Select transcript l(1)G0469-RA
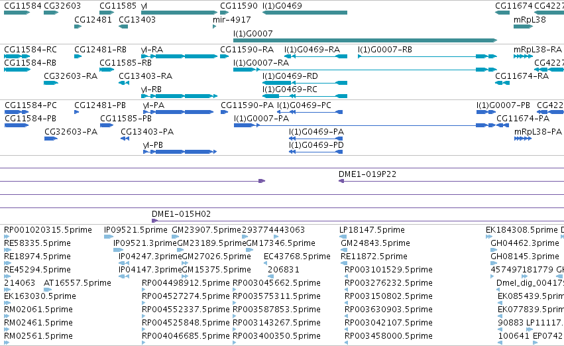The height and width of the screenshot is (346, 564). pos(316,56)
